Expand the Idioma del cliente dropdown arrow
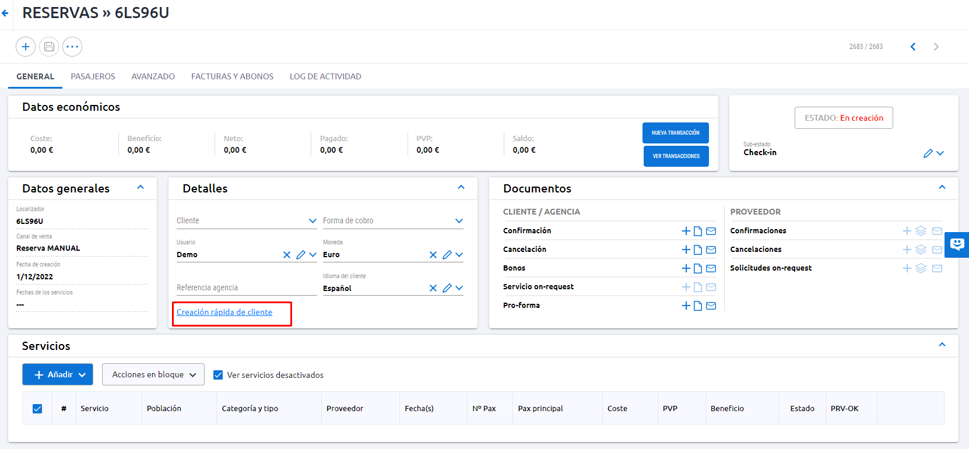Screen dimensions: 969x449 pos(459,288)
